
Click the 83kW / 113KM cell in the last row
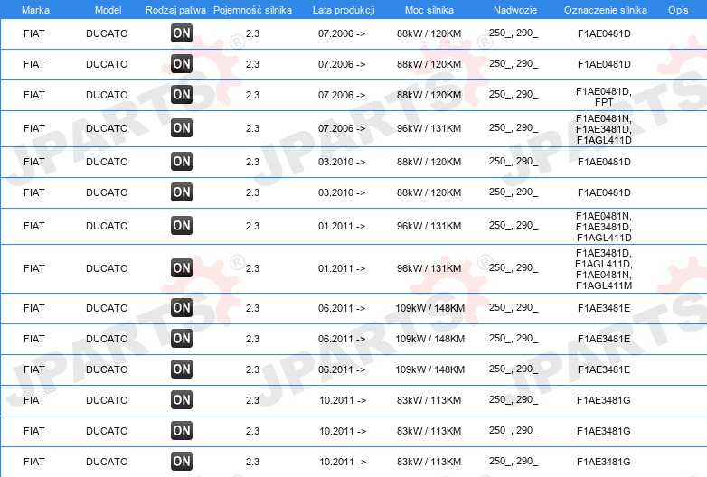(x=429, y=462)
